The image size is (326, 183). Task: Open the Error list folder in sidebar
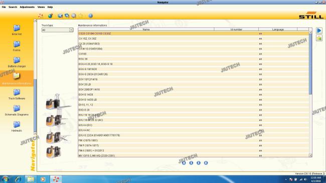[x=17, y=30]
